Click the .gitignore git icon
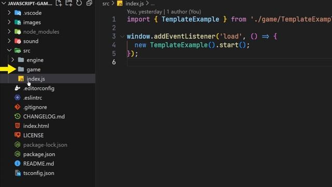 coord(18,107)
